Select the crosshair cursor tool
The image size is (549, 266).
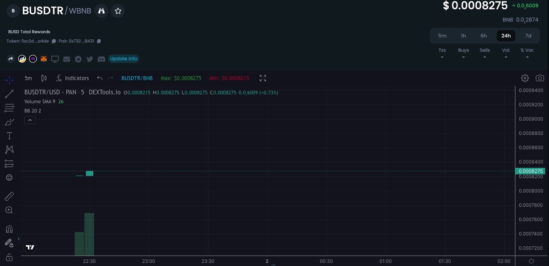[9, 80]
